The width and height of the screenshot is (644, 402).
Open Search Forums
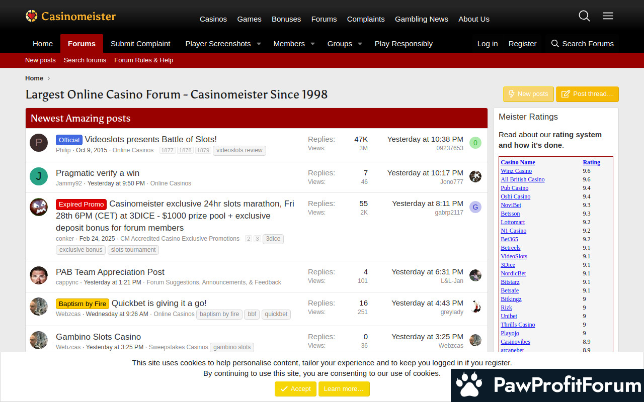click(582, 44)
